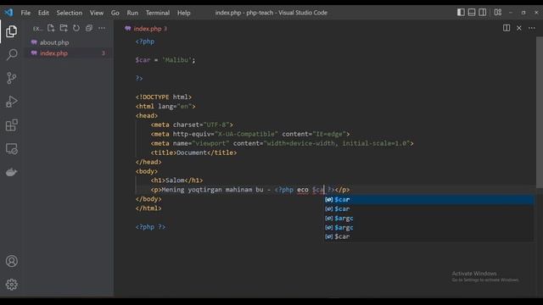The height and width of the screenshot is (305, 543).
Task: Open Customize Layout options
Action: (x=498, y=13)
